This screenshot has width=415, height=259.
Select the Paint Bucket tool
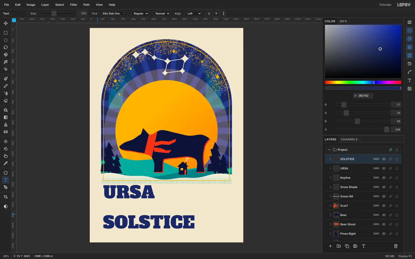[6, 110]
